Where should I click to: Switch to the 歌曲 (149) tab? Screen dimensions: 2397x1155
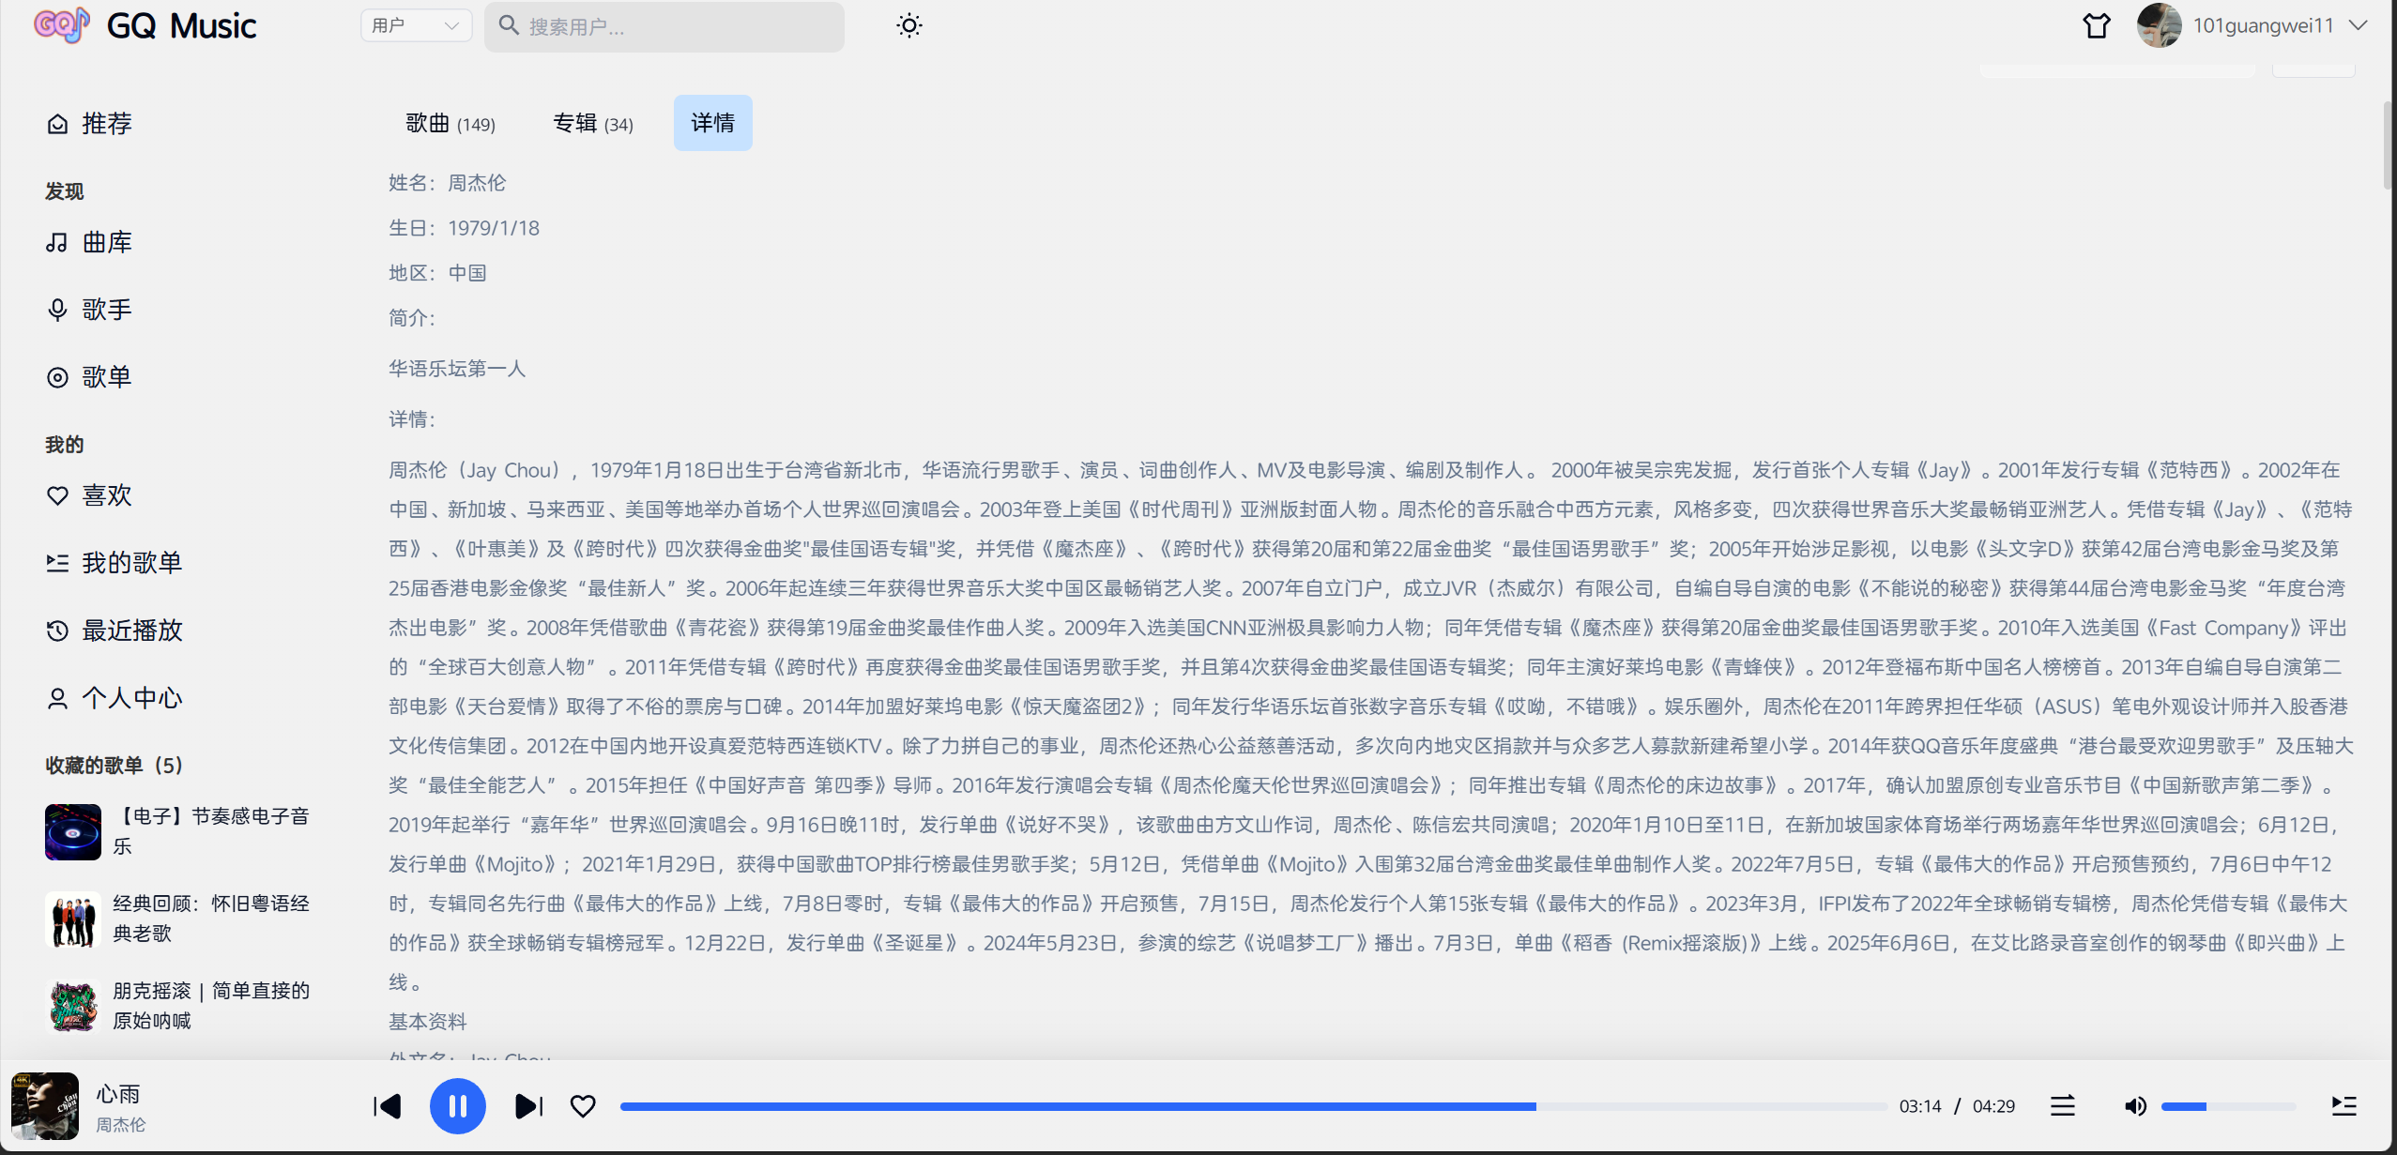click(450, 123)
